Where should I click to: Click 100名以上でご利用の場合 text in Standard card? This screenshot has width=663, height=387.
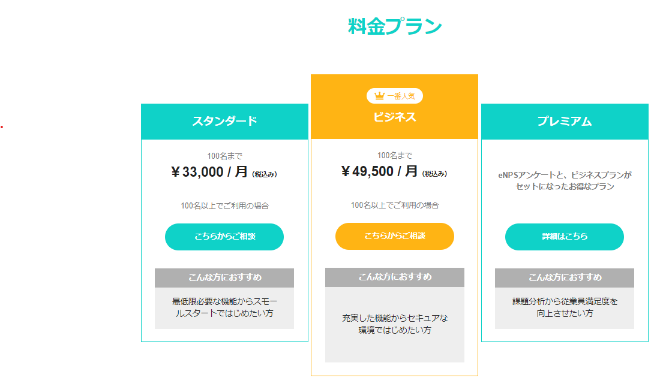click(x=224, y=206)
